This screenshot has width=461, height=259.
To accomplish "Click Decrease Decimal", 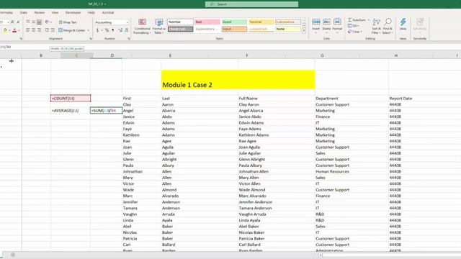I will [127, 30].
